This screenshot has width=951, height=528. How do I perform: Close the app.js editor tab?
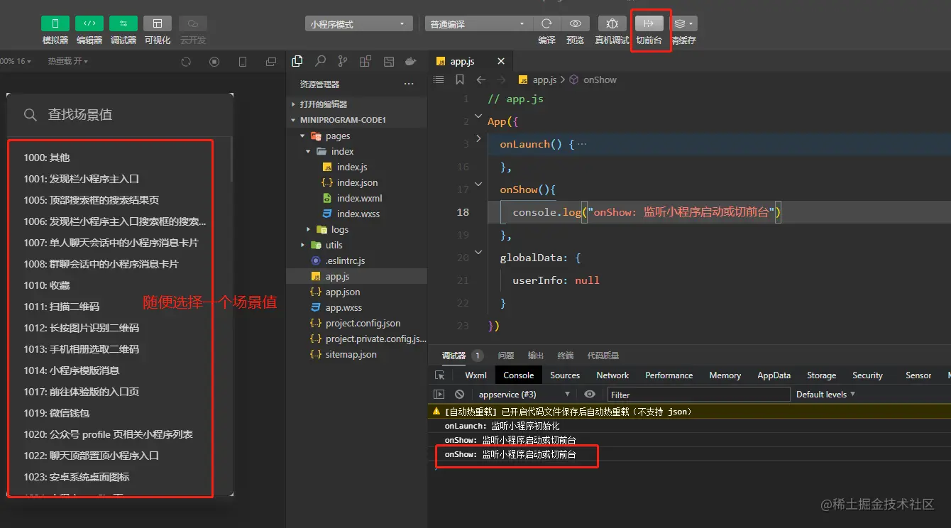(x=501, y=62)
